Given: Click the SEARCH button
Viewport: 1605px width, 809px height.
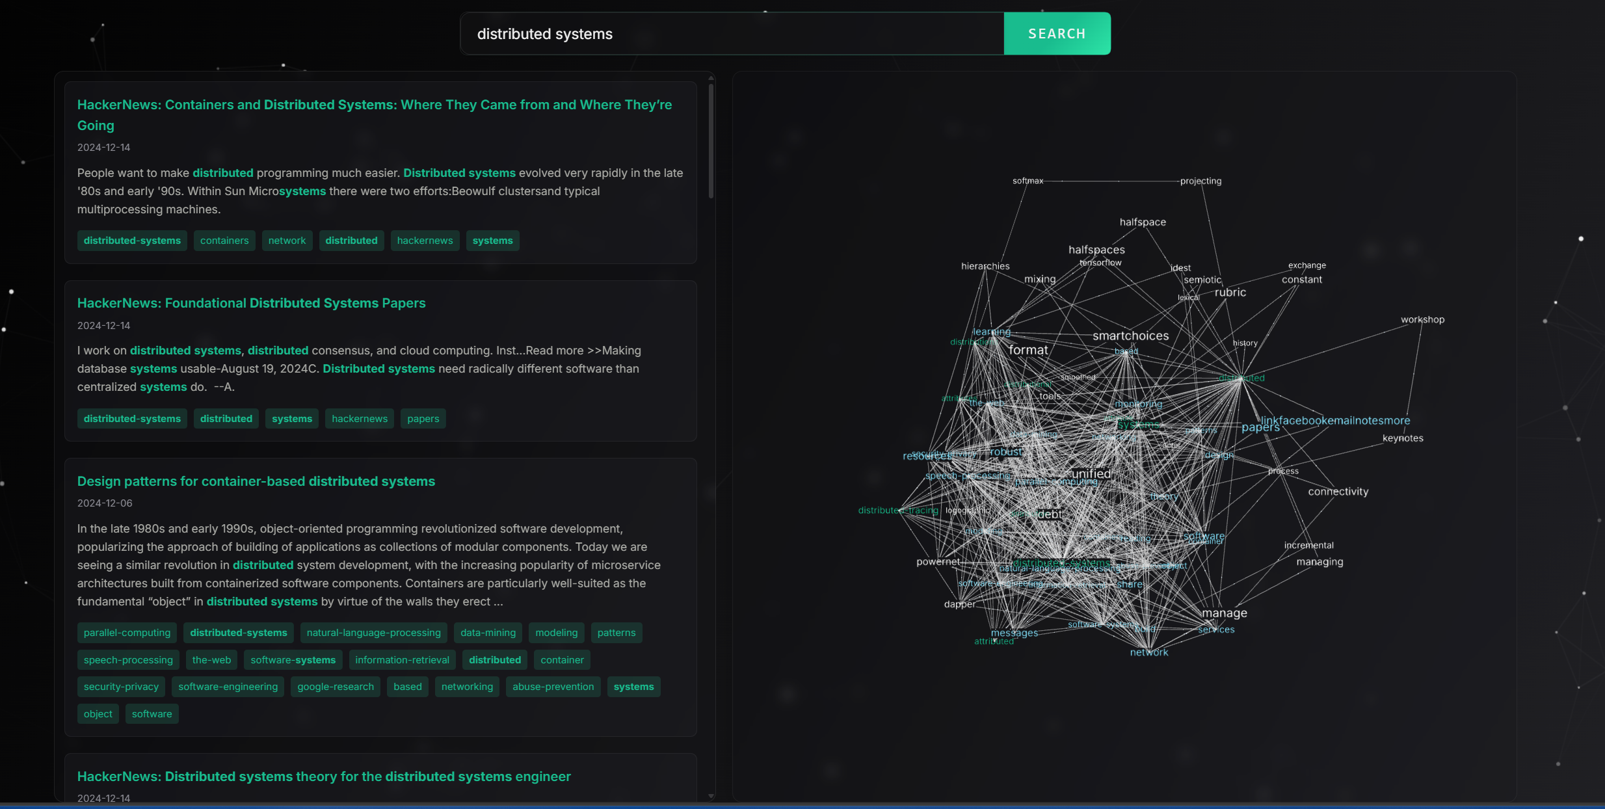Looking at the screenshot, I should coord(1056,34).
